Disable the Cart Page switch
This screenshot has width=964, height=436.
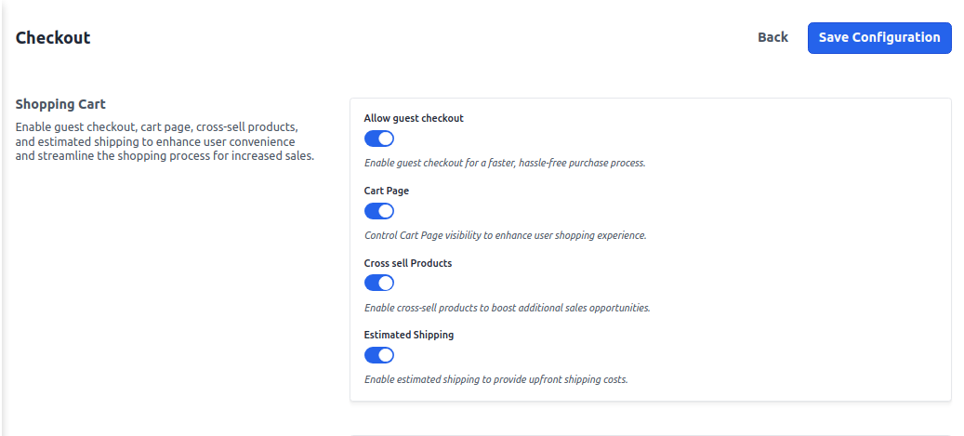pos(379,211)
